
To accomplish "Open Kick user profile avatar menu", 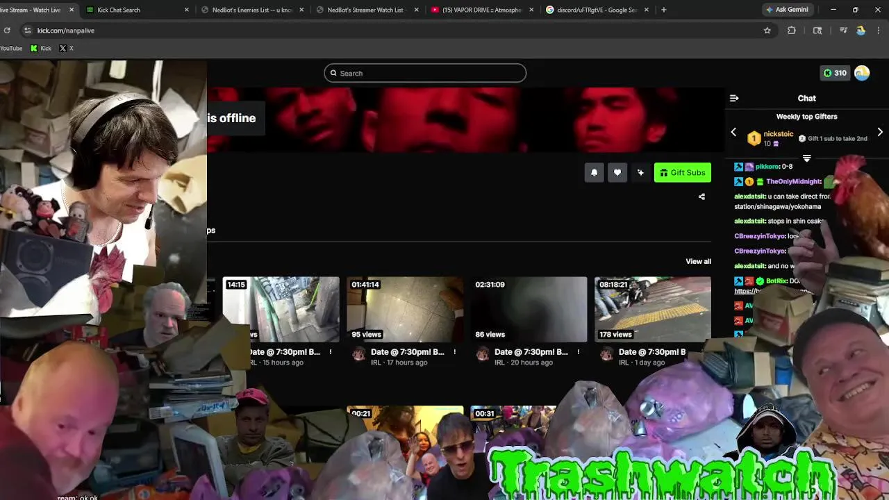I will pos(862,73).
